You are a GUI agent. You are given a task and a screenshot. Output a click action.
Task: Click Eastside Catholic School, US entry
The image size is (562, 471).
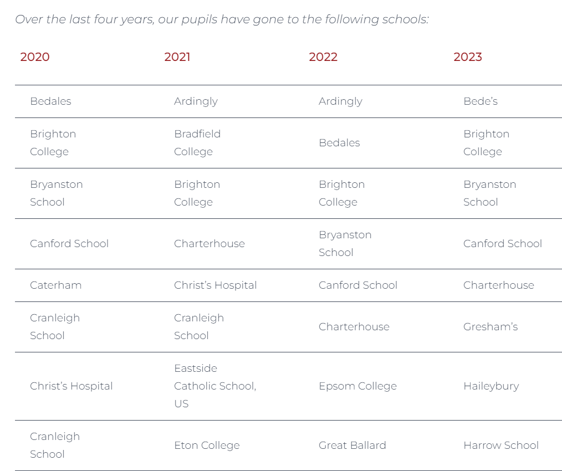[x=215, y=386]
